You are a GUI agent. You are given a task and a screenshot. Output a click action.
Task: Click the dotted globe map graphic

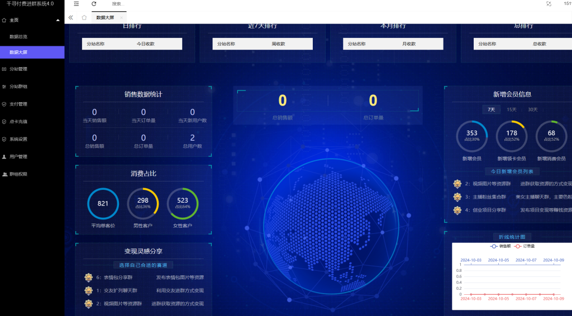330,226
